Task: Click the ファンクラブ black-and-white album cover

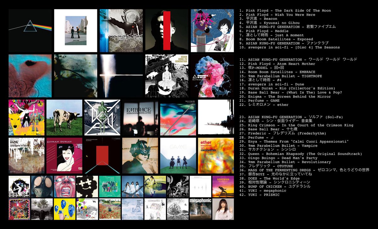Action: point(167,76)
